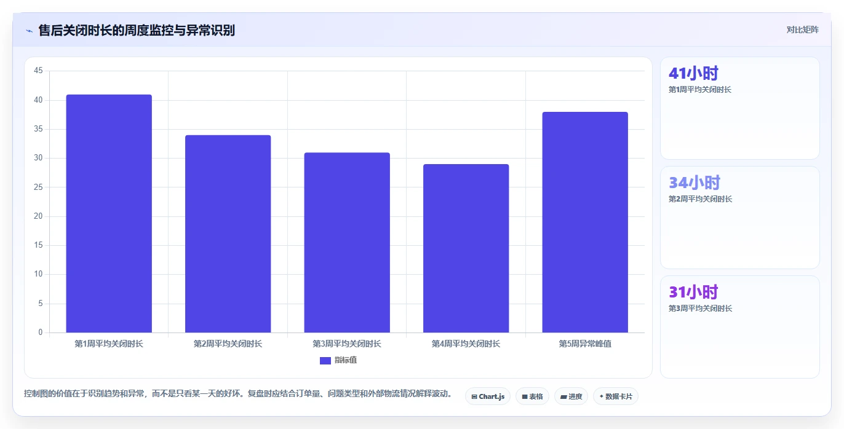Click the y-axis value 5

point(41,304)
